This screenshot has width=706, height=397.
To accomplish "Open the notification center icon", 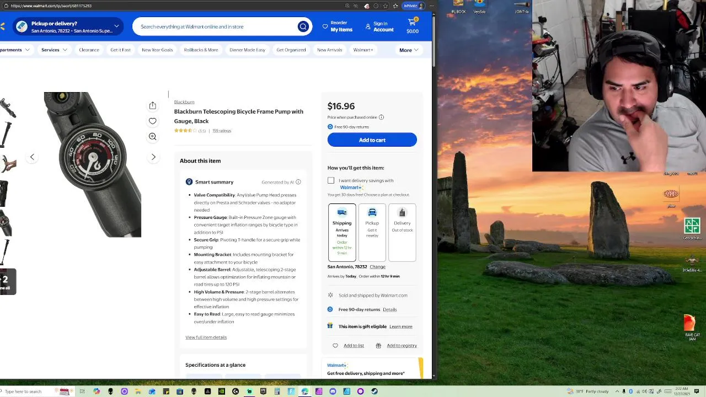I will [x=696, y=391].
